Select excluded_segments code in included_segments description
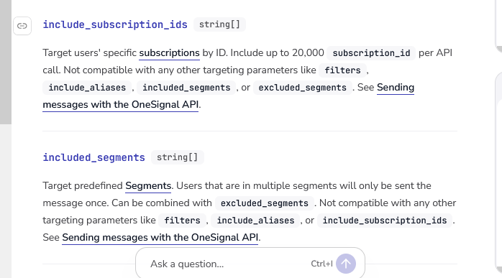The width and height of the screenshot is (502, 278). point(265,203)
